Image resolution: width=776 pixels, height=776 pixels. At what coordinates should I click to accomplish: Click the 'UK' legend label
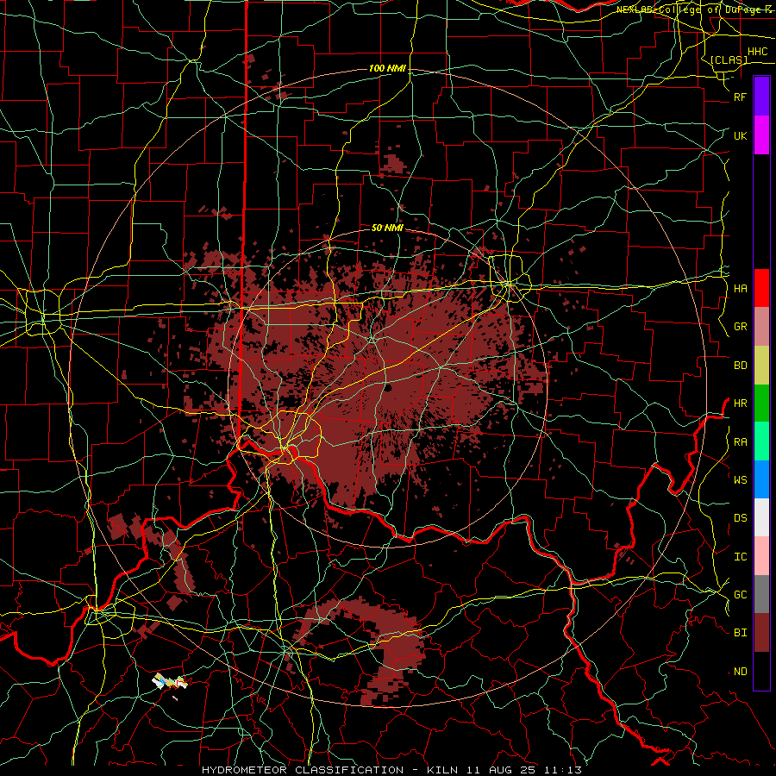click(x=740, y=135)
